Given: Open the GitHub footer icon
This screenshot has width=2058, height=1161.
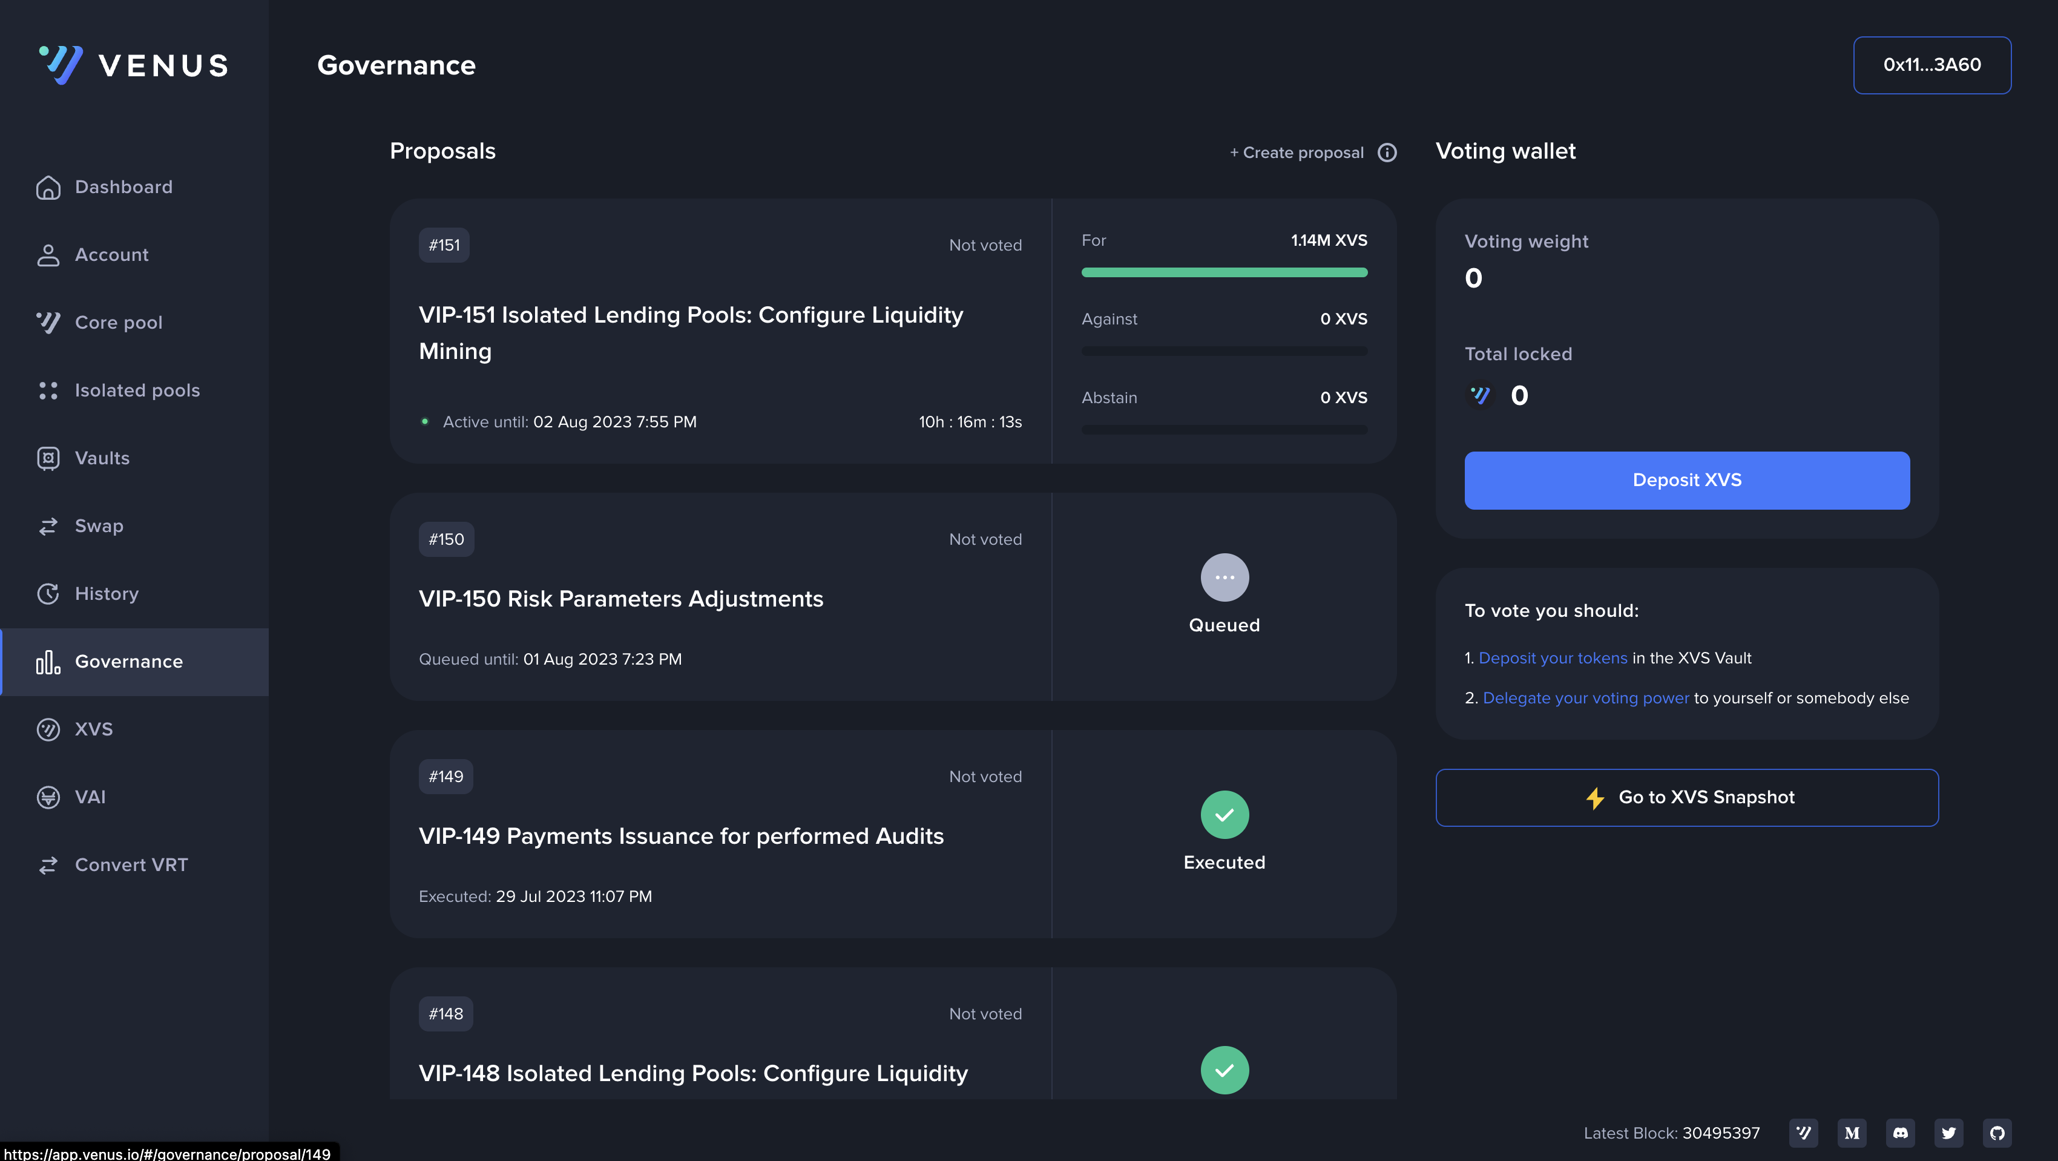Looking at the screenshot, I should pyautogui.click(x=1996, y=1132).
